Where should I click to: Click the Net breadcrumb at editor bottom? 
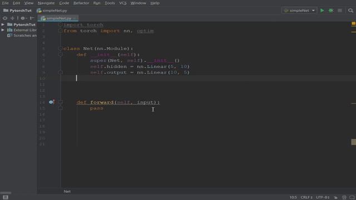(67, 191)
